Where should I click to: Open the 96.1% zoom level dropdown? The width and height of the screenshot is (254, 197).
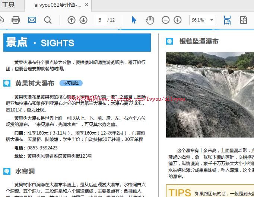(x=202, y=20)
